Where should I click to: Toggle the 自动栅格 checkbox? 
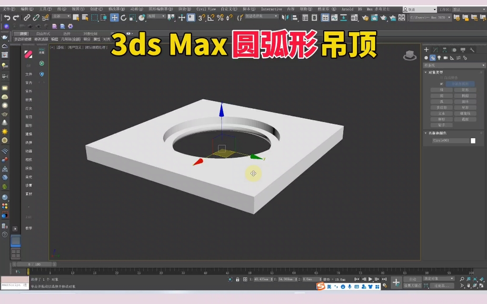pos(441,76)
